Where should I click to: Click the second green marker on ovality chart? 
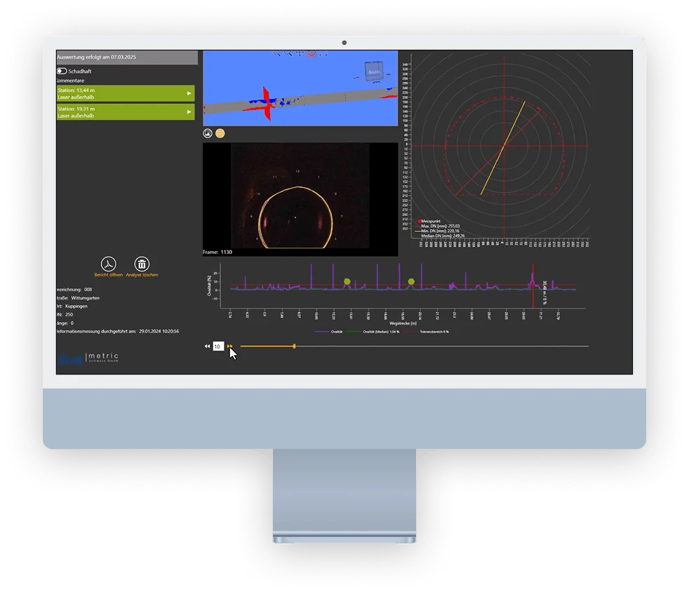tap(411, 281)
